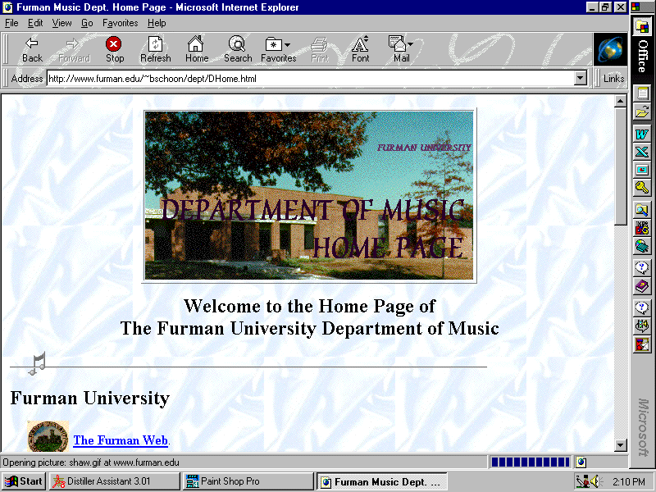Open the View menu
This screenshot has height=492, width=656.
[61, 23]
